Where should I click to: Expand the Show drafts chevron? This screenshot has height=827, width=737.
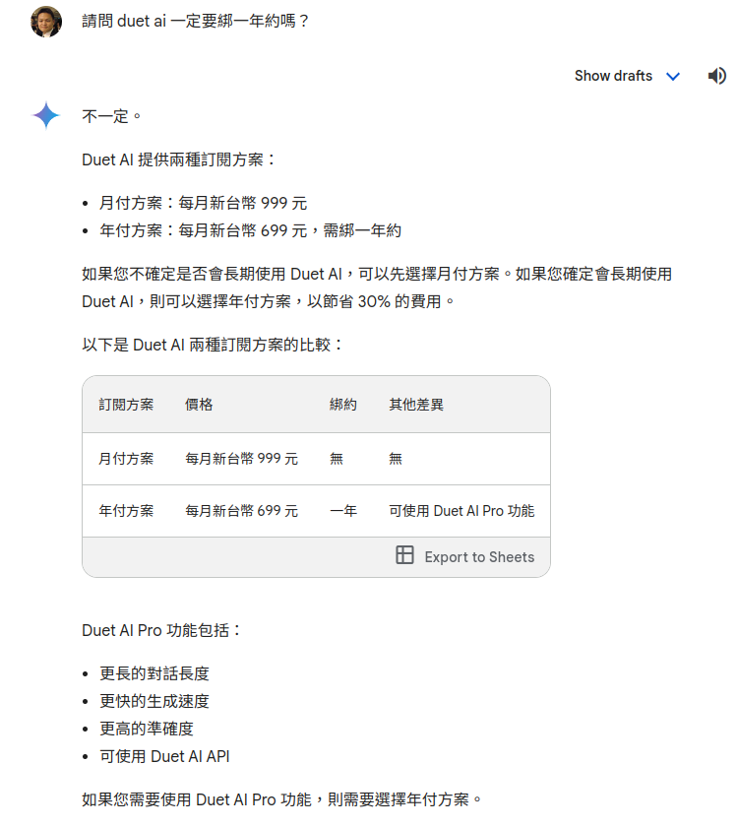pyautogui.click(x=673, y=77)
